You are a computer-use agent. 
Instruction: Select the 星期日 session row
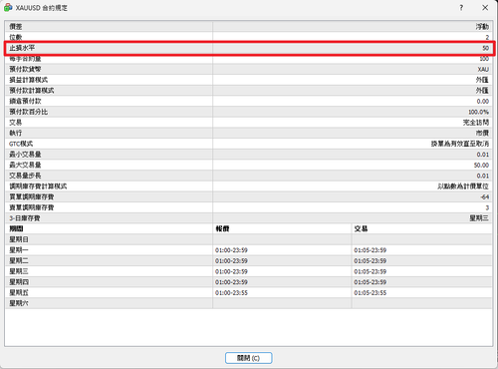248,239
